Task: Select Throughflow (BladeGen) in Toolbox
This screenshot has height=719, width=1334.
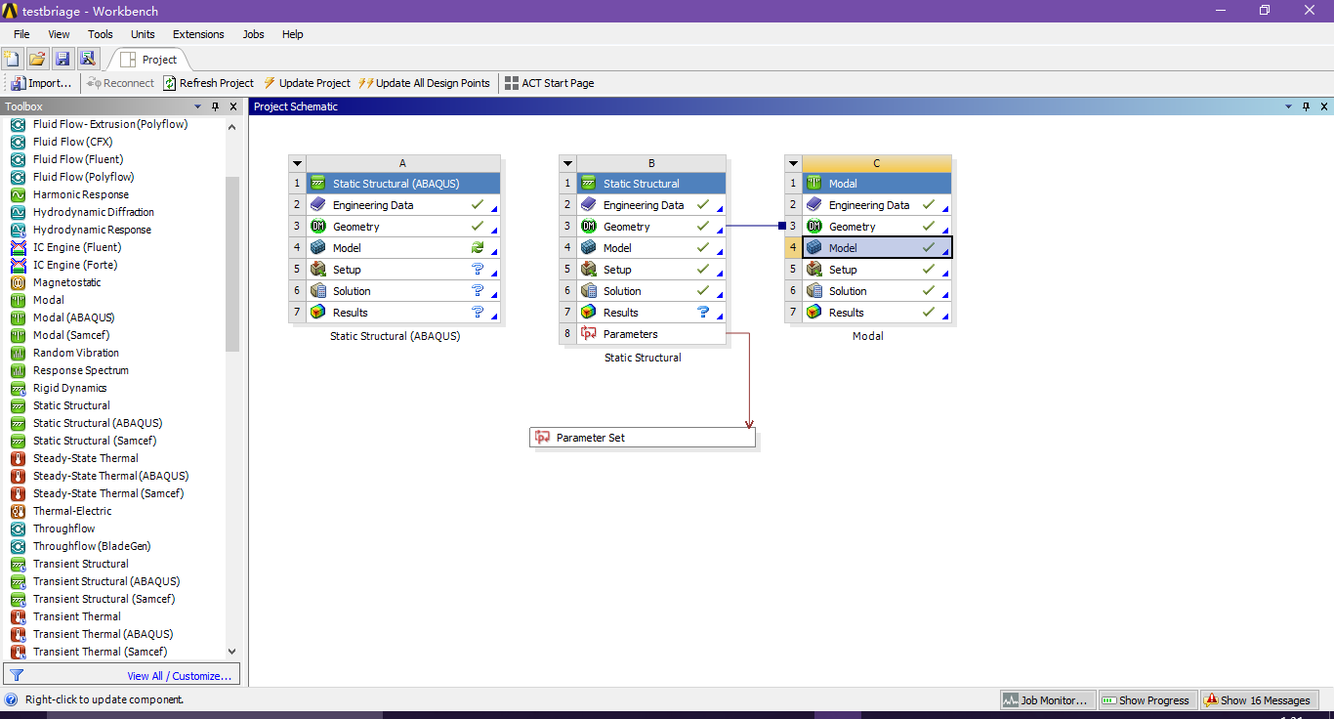Action: [92, 546]
